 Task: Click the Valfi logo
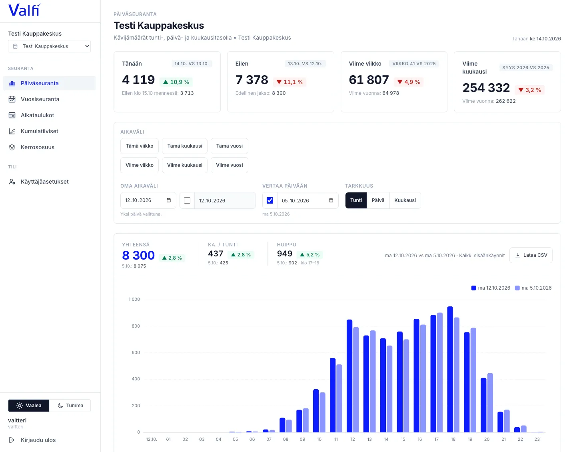click(24, 10)
